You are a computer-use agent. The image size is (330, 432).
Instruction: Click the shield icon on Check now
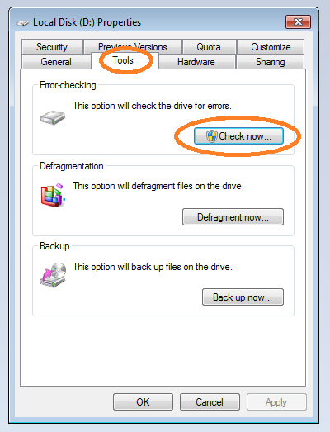(212, 136)
